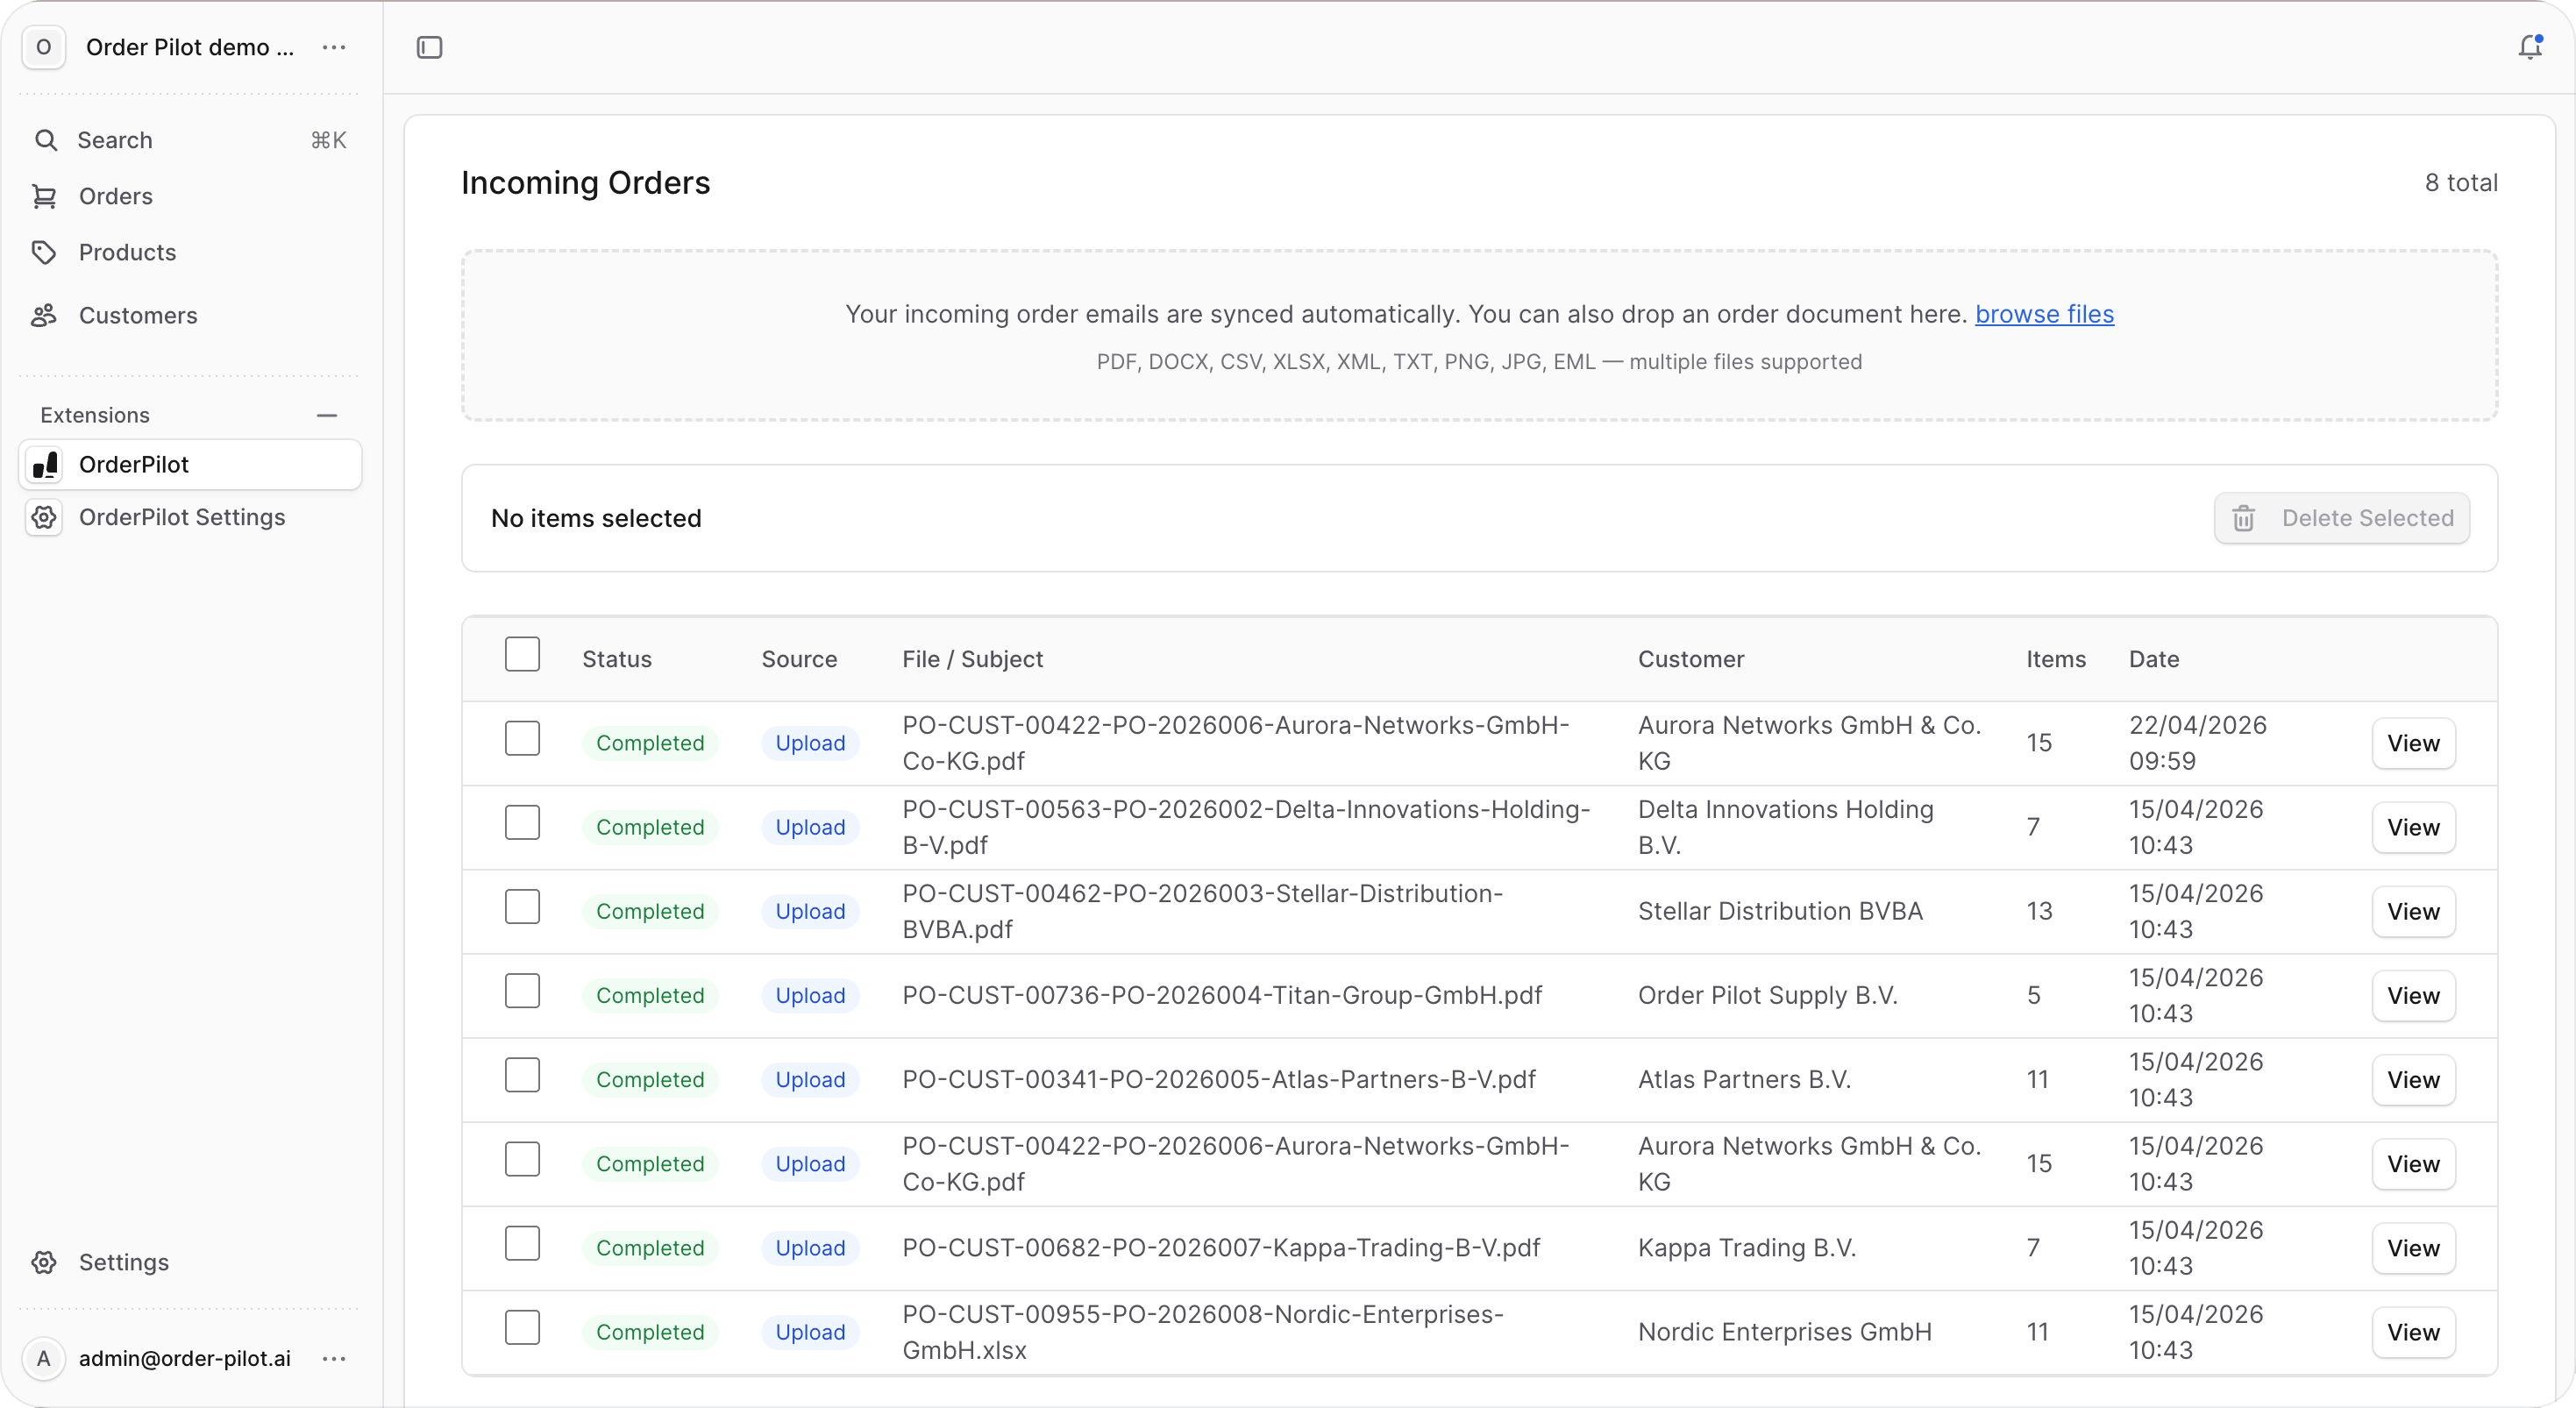Click the Source column header
This screenshot has height=1408, width=2576.
[x=799, y=659]
